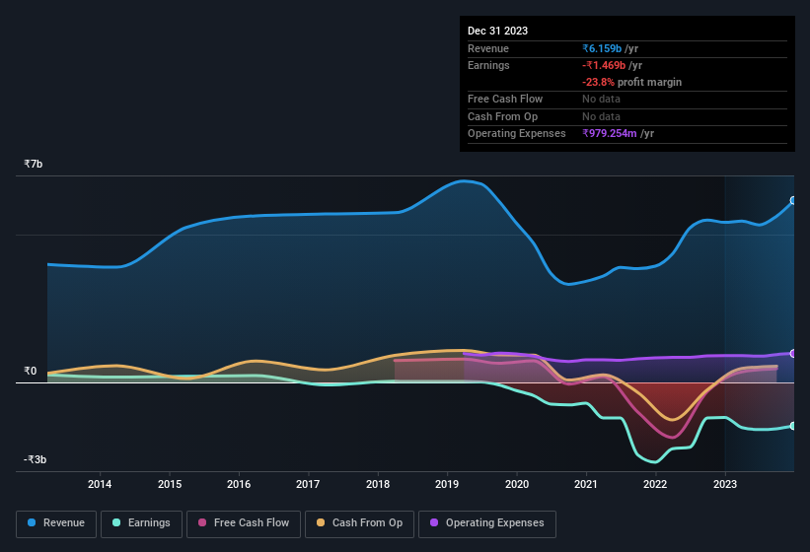Image resolution: width=810 pixels, height=552 pixels.
Task: Click the ₹6.159b revenue value
Action: tap(602, 48)
